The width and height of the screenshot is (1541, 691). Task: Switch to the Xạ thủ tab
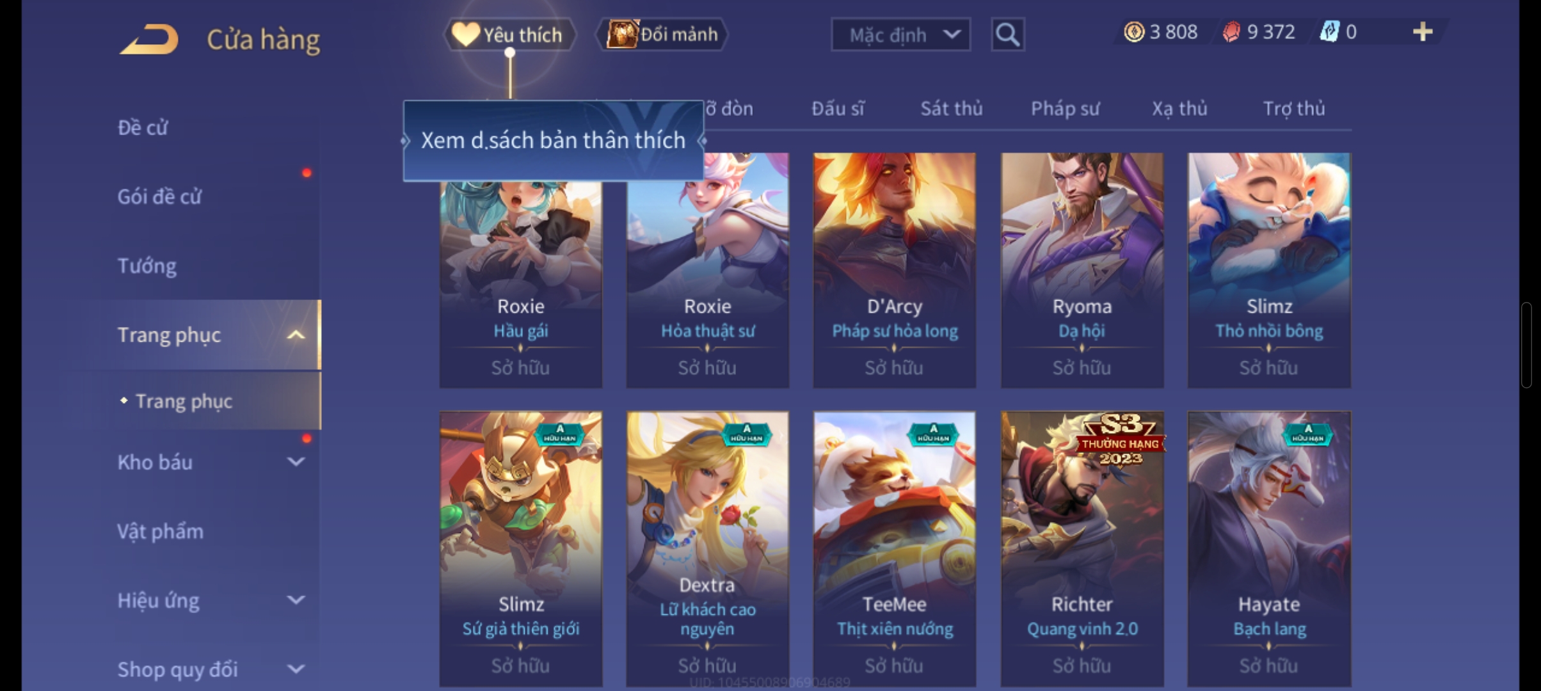[x=1179, y=109]
